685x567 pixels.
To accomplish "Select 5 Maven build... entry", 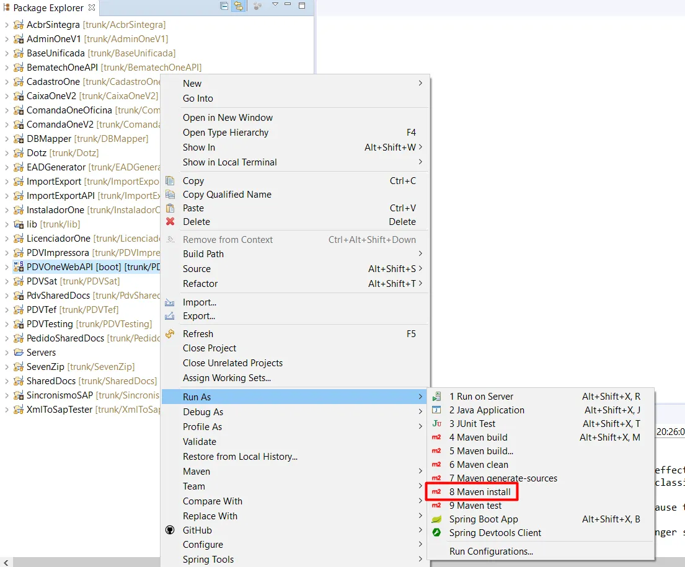I will [541, 451].
